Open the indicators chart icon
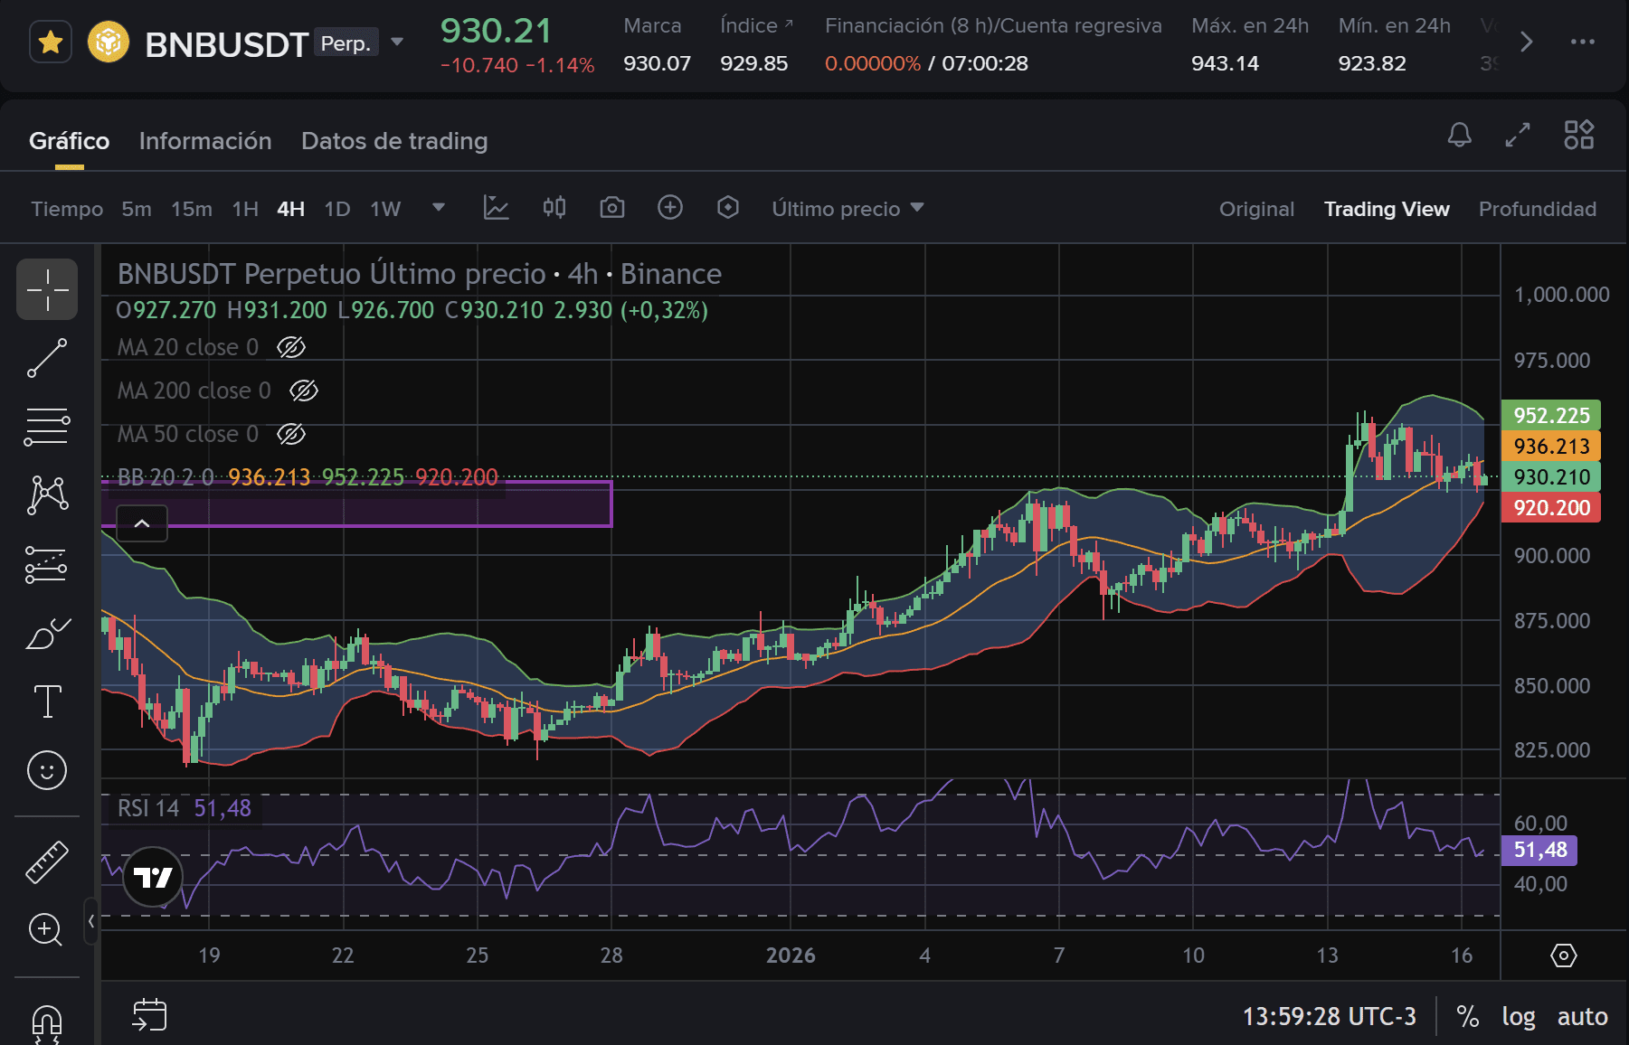This screenshot has width=1629, height=1045. click(496, 208)
